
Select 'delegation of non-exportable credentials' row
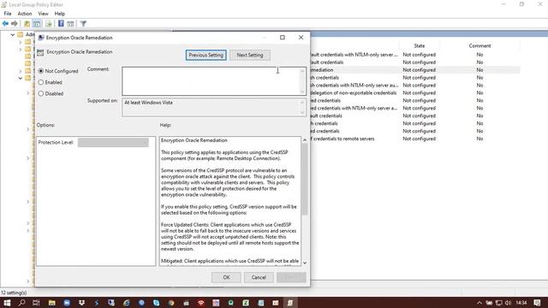pos(415,93)
